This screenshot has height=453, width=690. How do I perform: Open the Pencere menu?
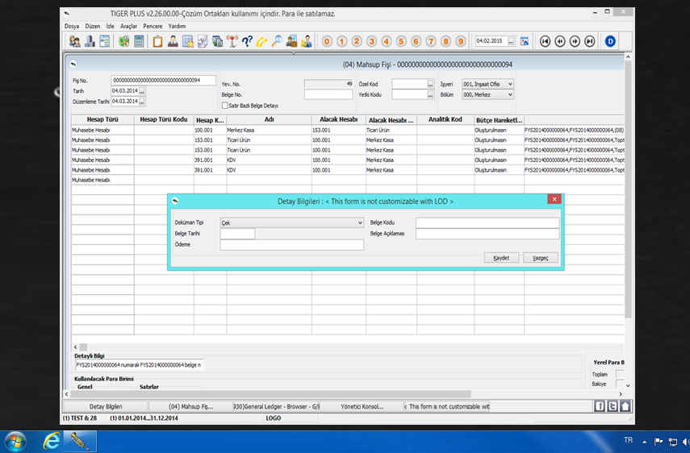click(x=153, y=27)
